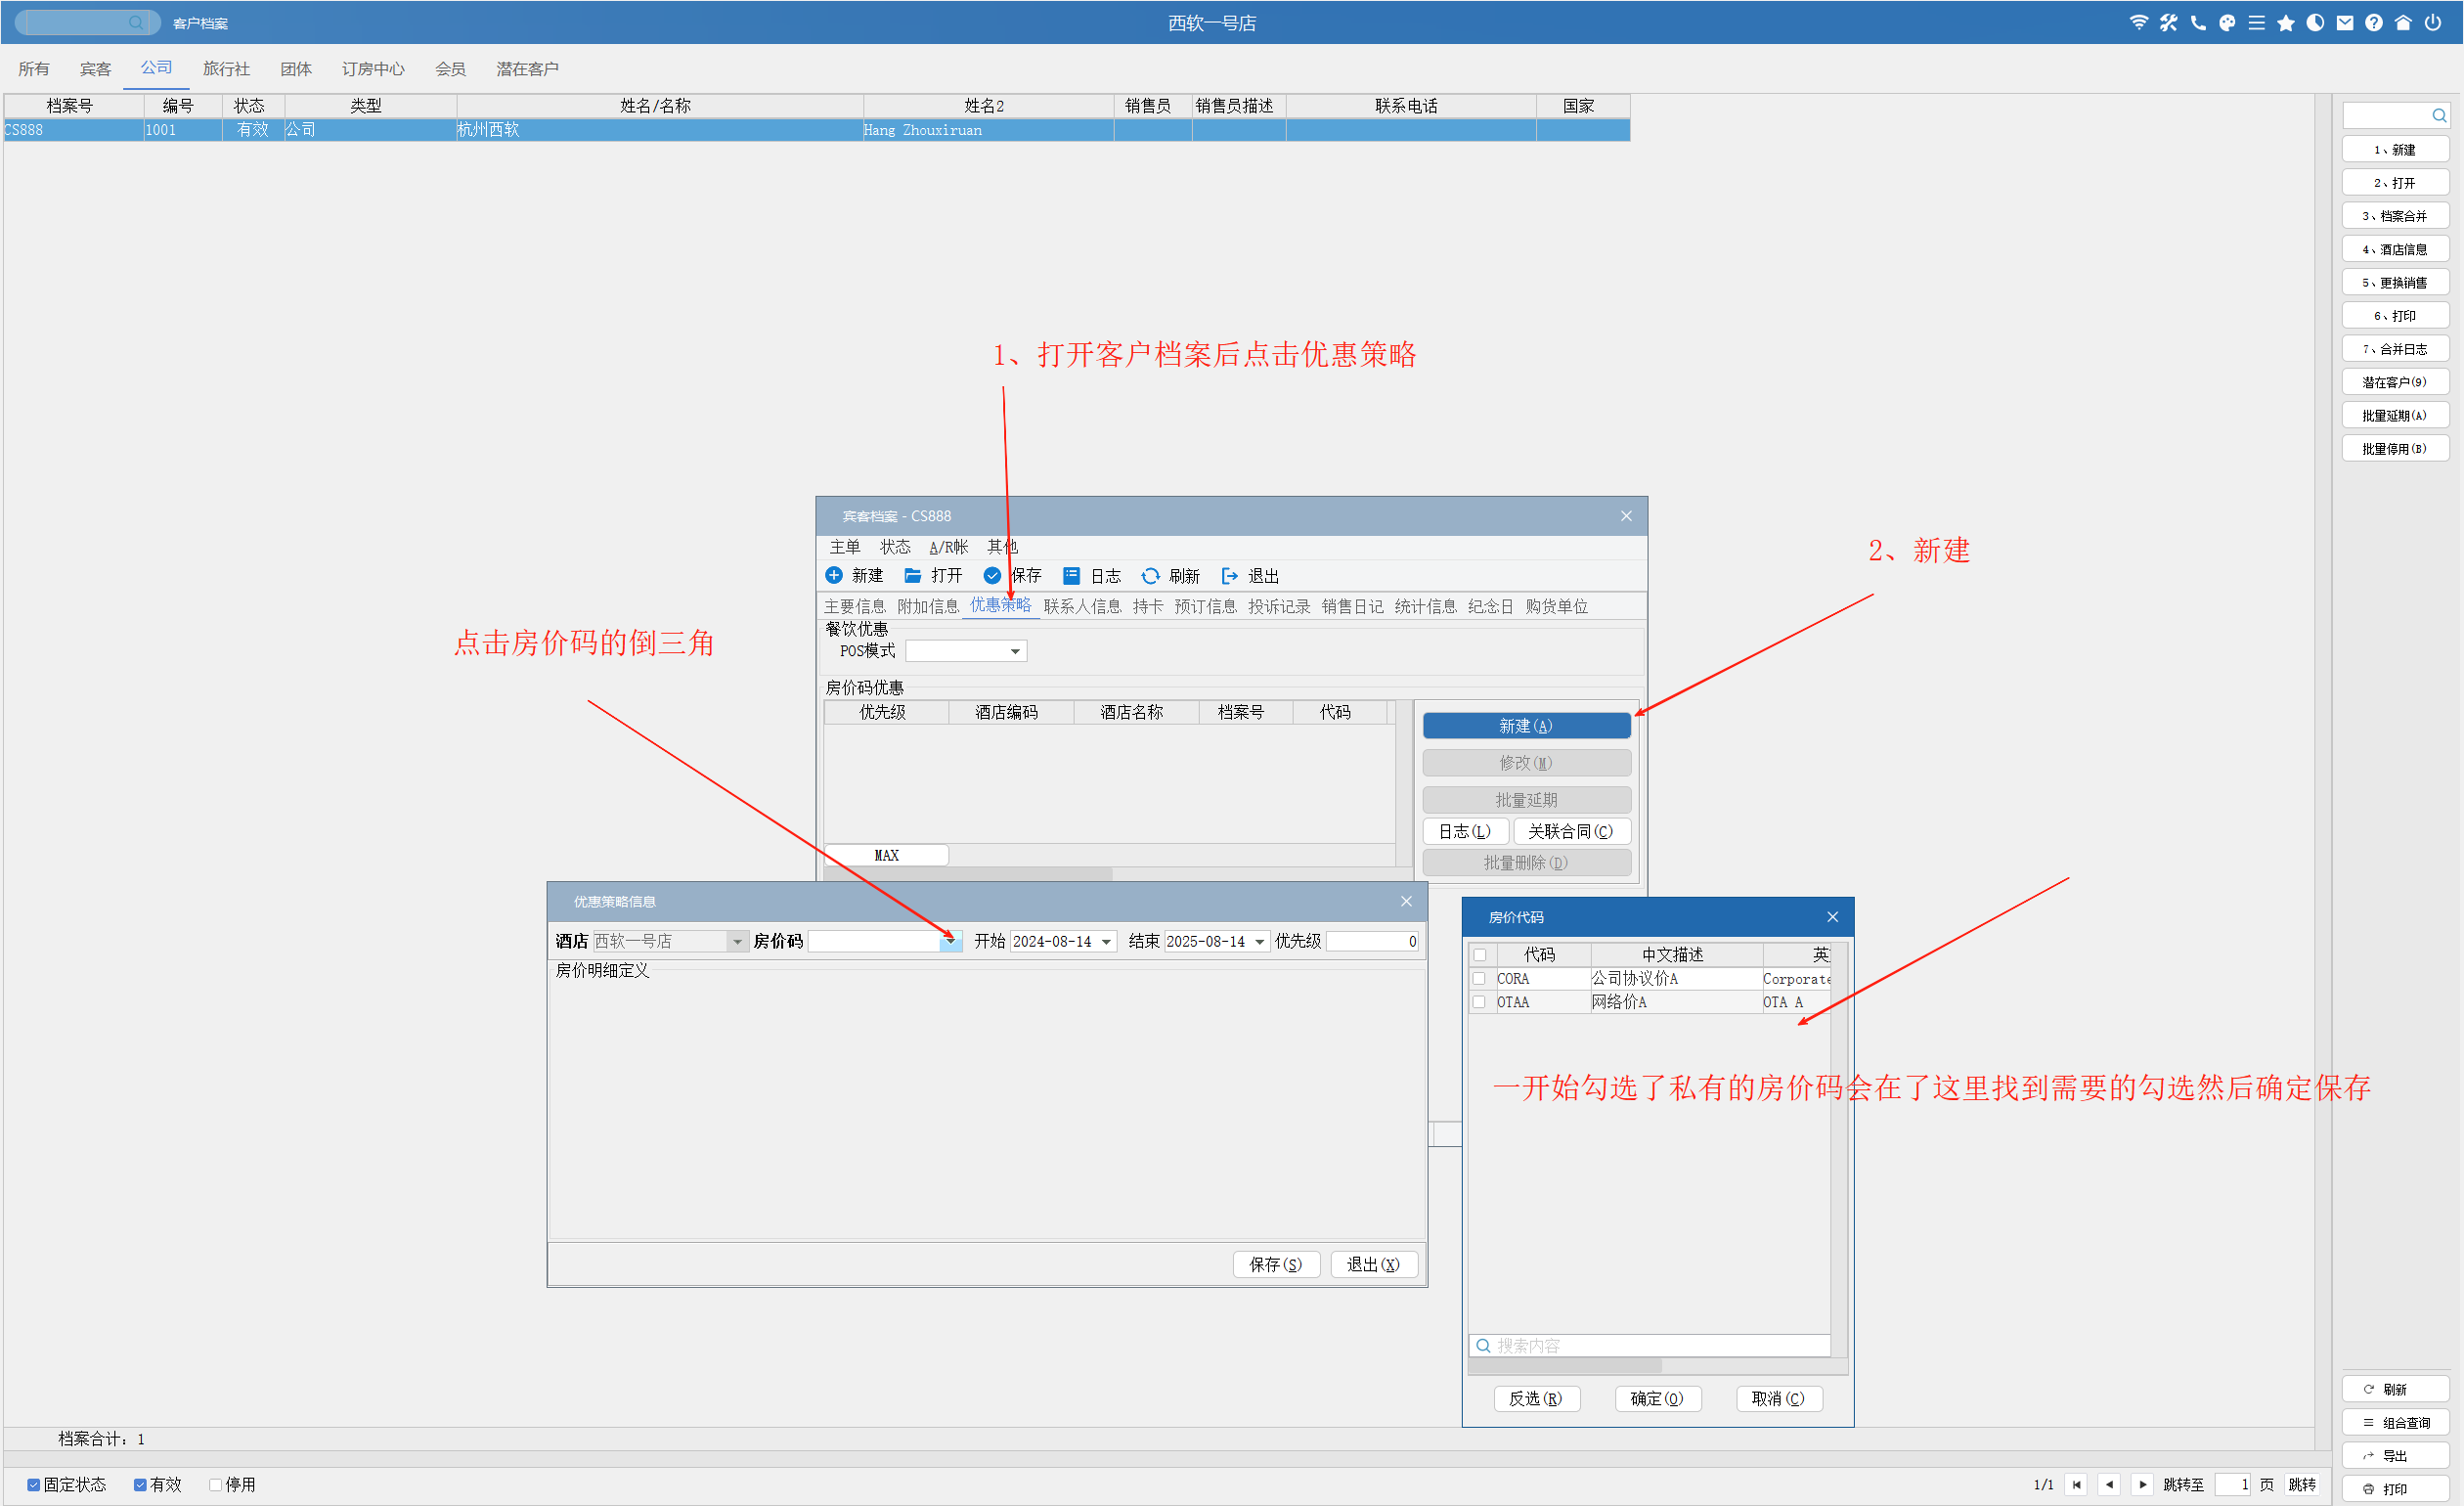Image resolution: width=2464 pixels, height=1506 pixels.
Task: Click the 优先级 input field
Action: (x=1371, y=941)
